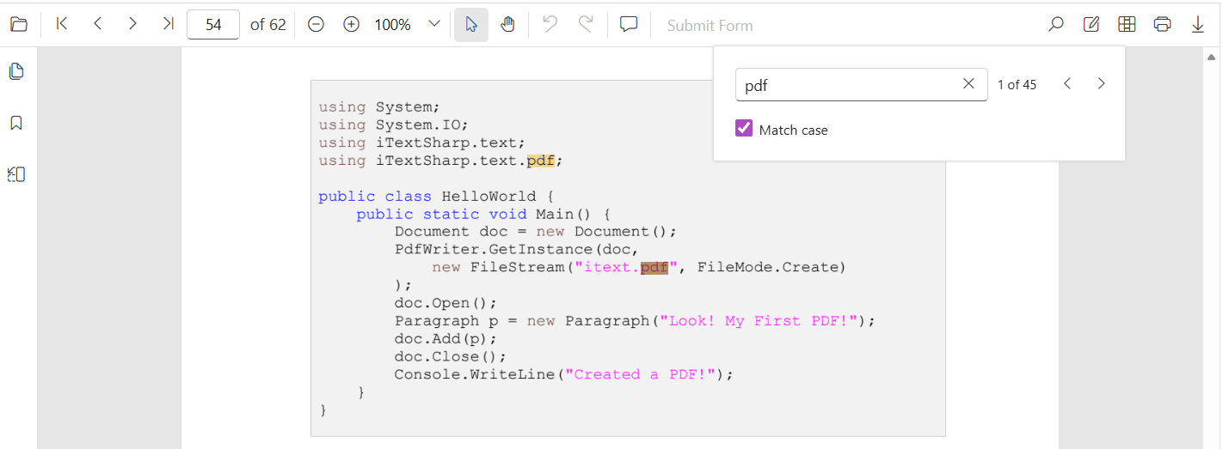Click the 1 of 45 match counter
Screen dimensions: 1223x449
tap(1017, 85)
